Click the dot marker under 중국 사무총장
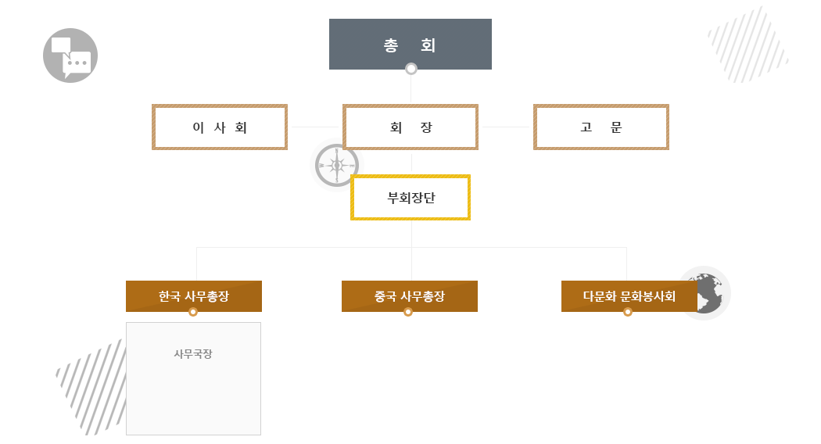821x444 pixels. (408, 312)
